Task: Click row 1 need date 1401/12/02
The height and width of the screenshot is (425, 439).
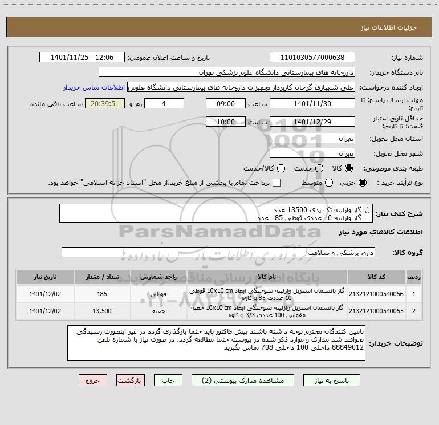Action: click(x=45, y=294)
